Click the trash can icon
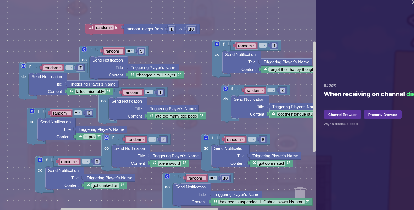Image resolution: width=414 pixels, height=210 pixels. pos(300,192)
